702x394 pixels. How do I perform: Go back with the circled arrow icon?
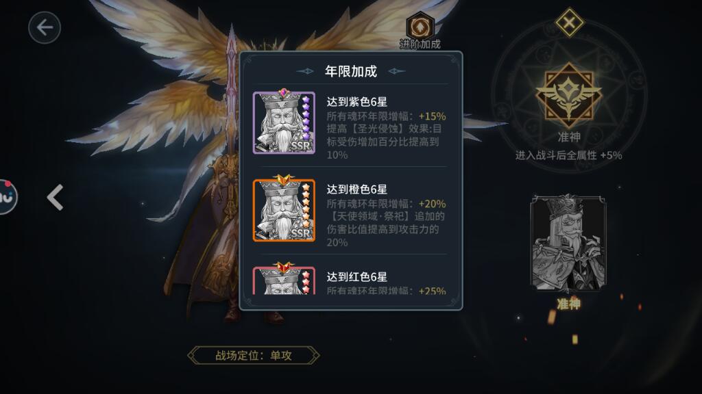pos(45,27)
